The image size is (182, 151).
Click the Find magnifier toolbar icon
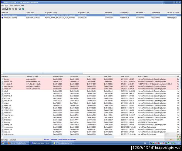tap(19, 9)
